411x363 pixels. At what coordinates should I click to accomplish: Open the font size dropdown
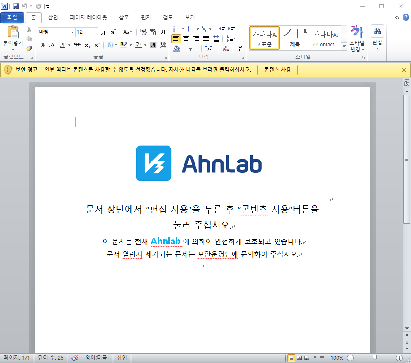[95, 32]
